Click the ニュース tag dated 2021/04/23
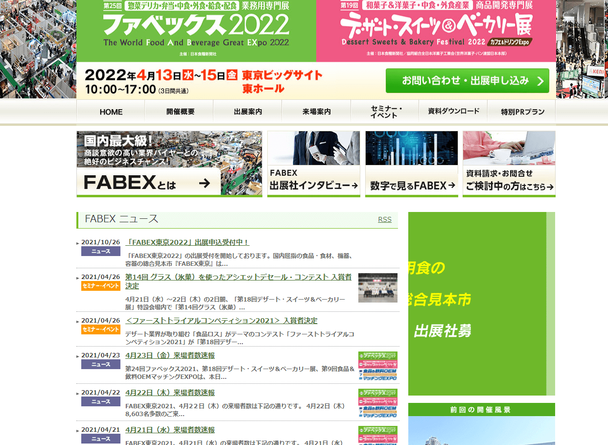The image size is (608, 445). (x=101, y=364)
